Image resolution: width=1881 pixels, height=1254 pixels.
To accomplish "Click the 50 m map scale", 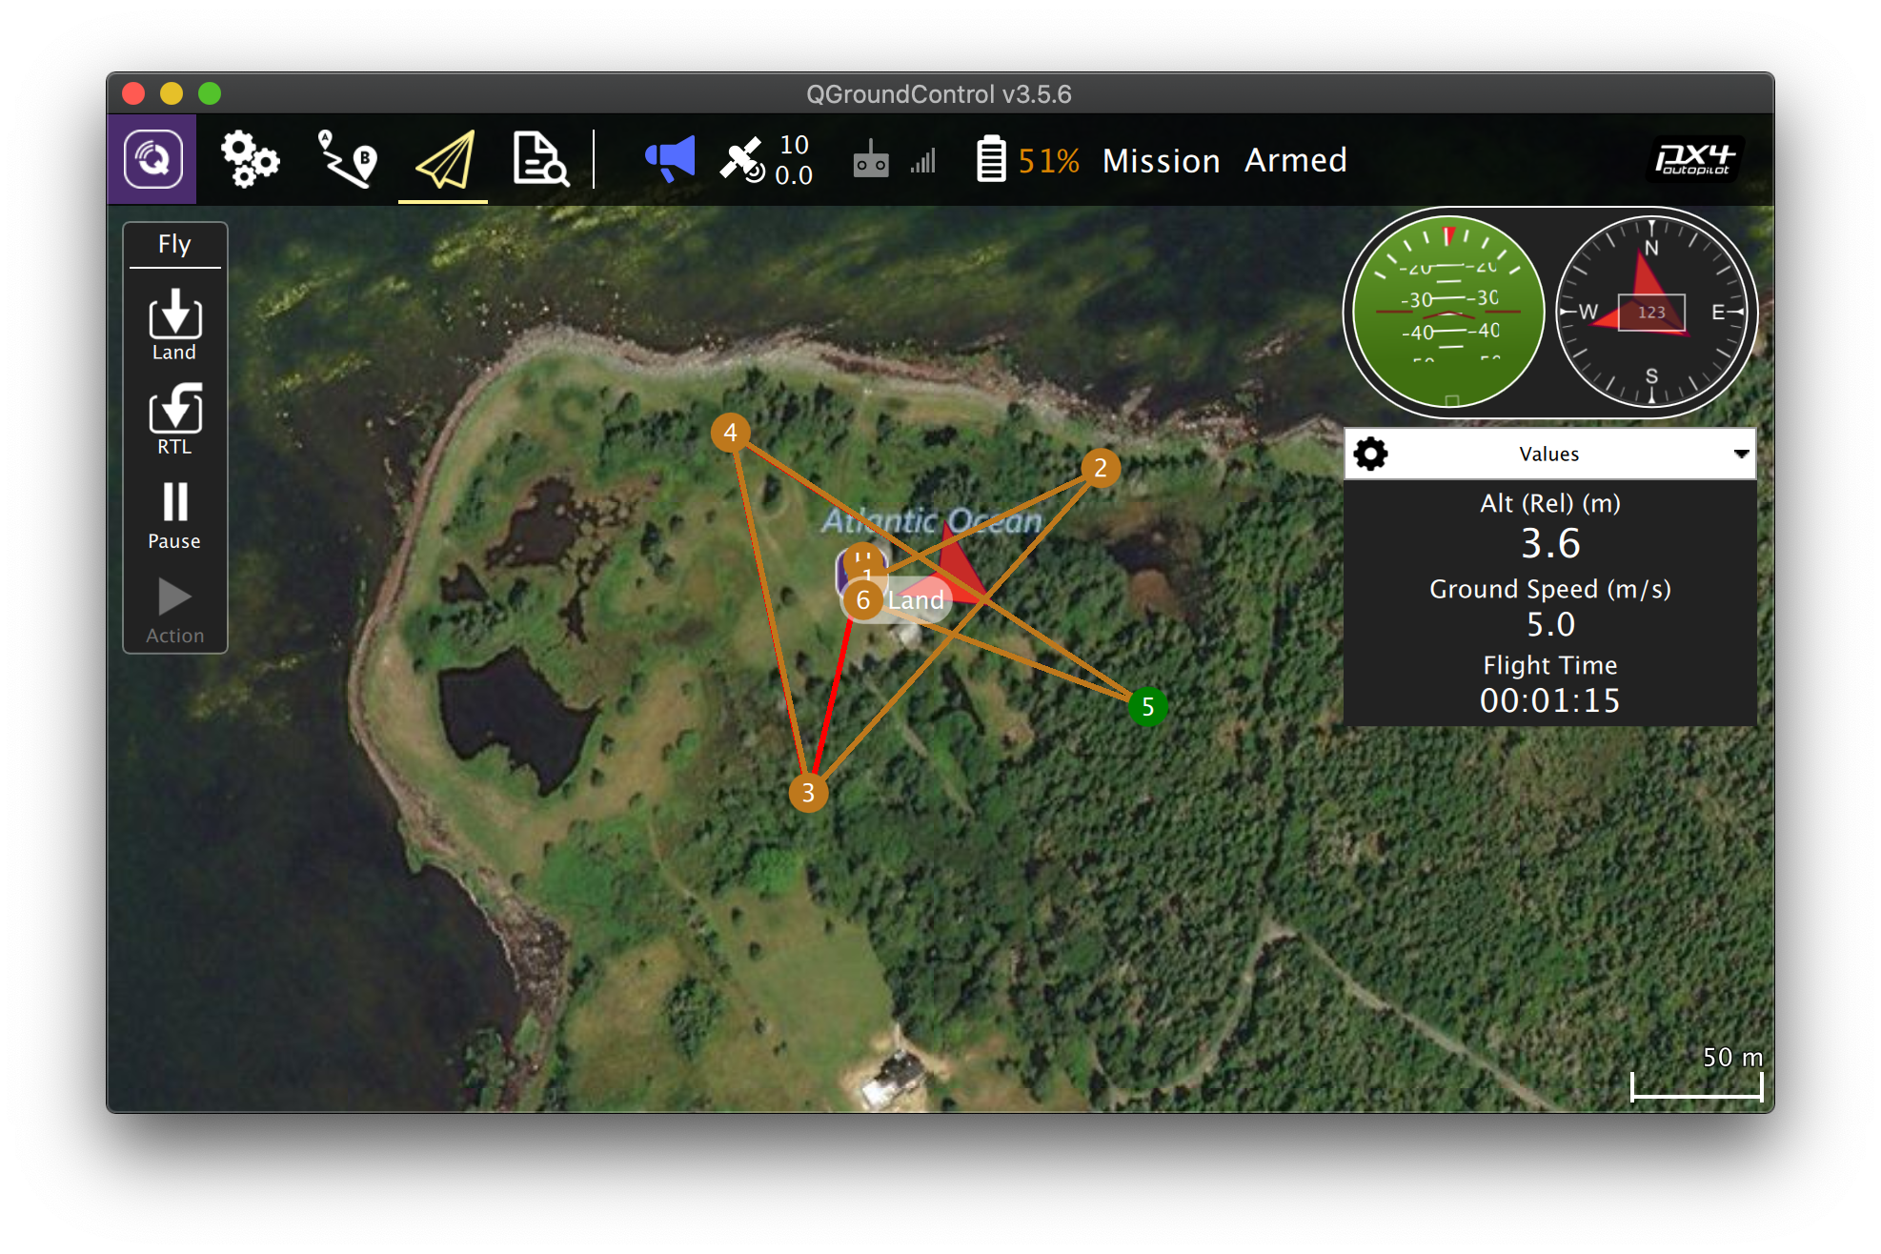I will pos(1697,1073).
